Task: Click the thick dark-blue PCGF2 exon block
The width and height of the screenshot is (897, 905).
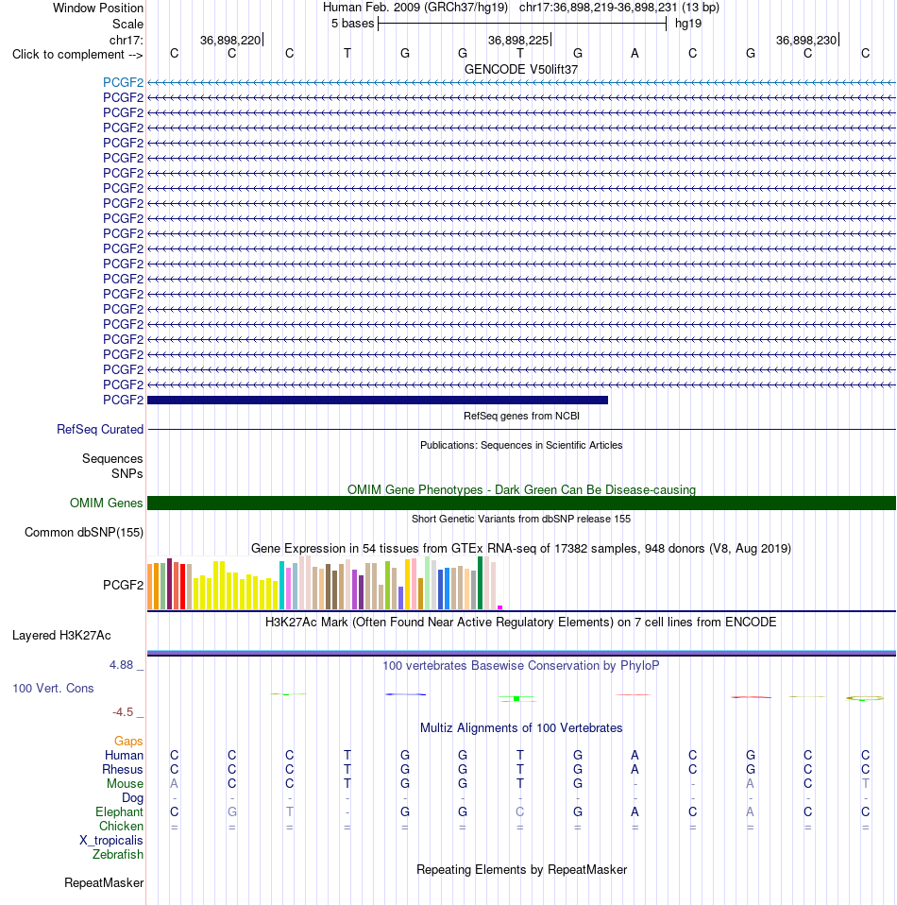Action: (x=378, y=400)
